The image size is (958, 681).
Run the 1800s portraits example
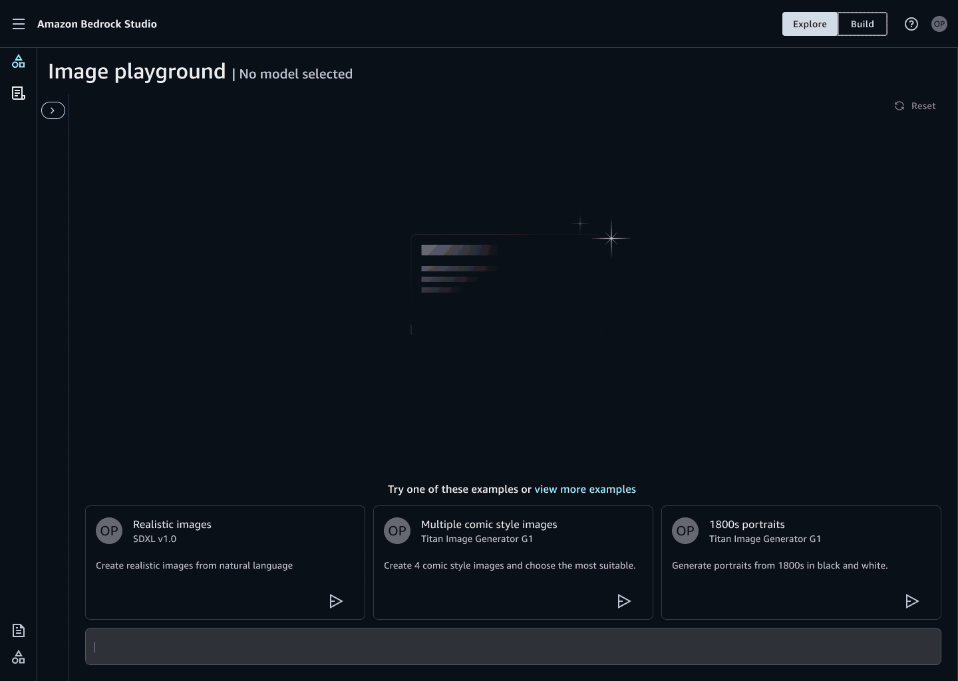(912, 601)
